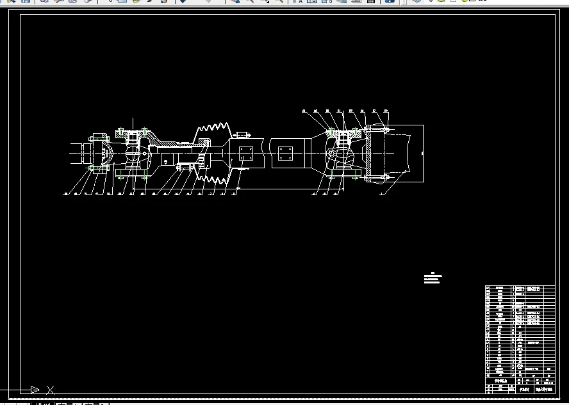Click the table grid icon in the top toolbar
The image size is (569, 405).
coord(371,1)
